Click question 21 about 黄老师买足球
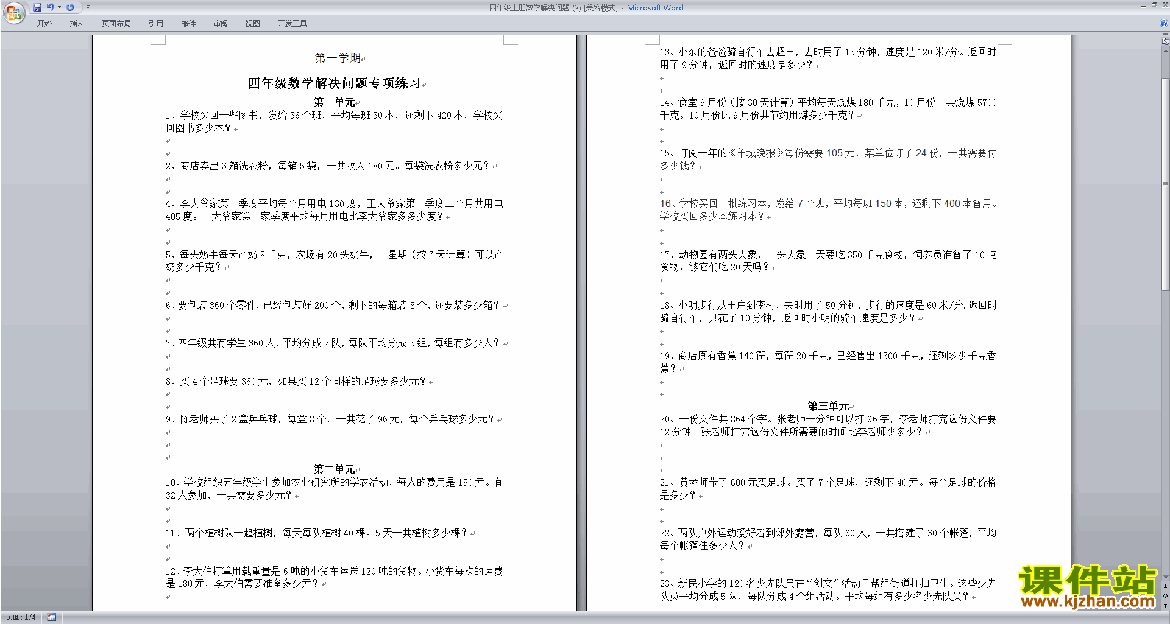Viewport: 1170px width, 624px height. (828, 488)
